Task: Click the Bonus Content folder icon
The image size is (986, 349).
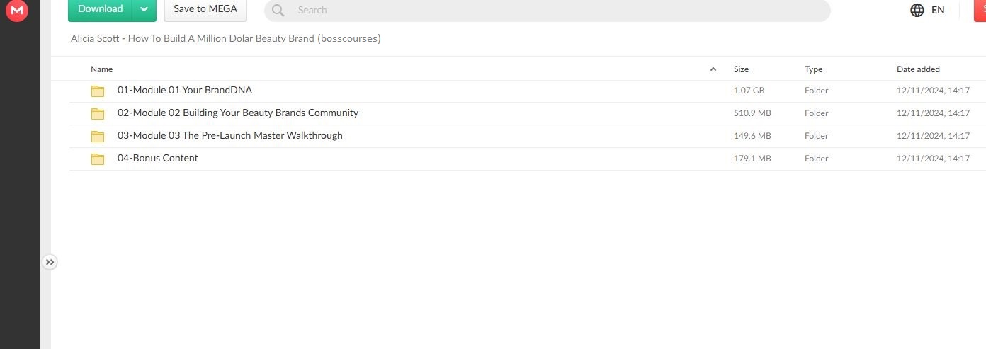Action: point(98,159)
